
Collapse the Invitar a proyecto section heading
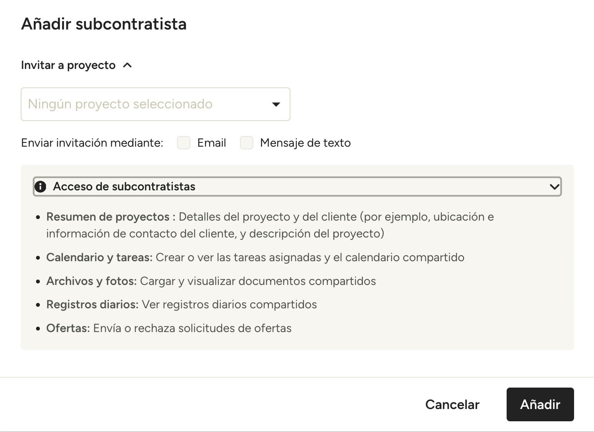68,65
